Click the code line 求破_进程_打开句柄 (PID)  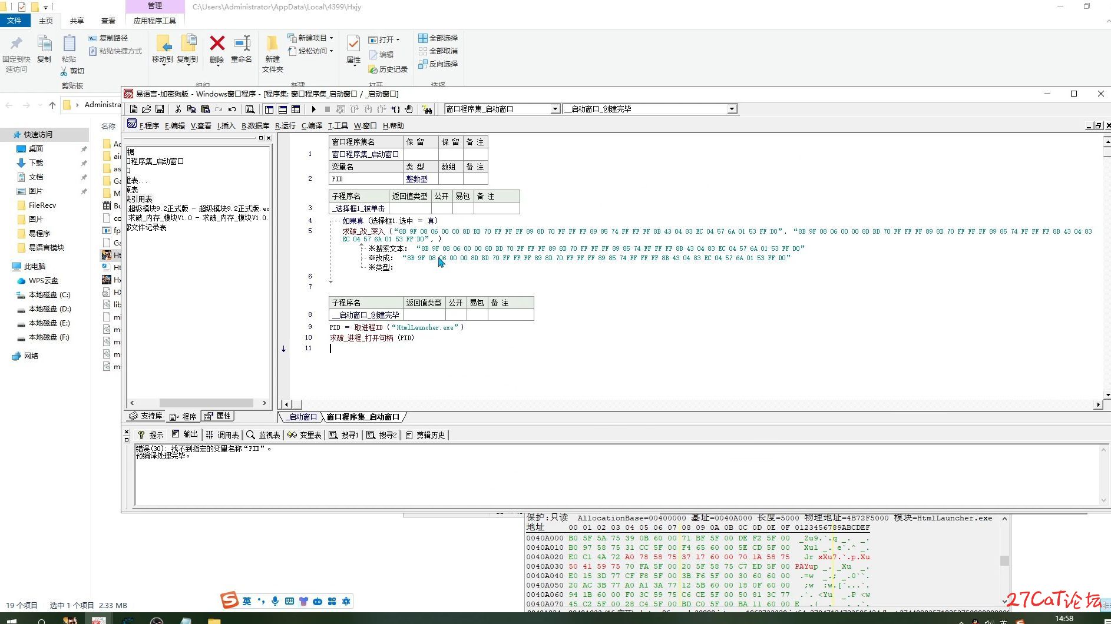point(372,338)
